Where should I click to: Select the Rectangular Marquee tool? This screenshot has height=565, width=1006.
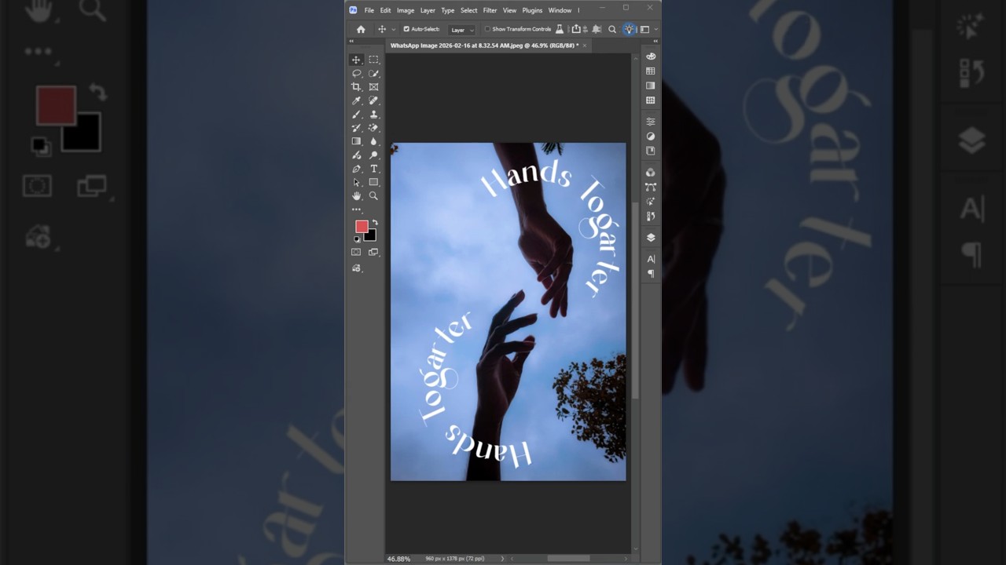[373, 60]
